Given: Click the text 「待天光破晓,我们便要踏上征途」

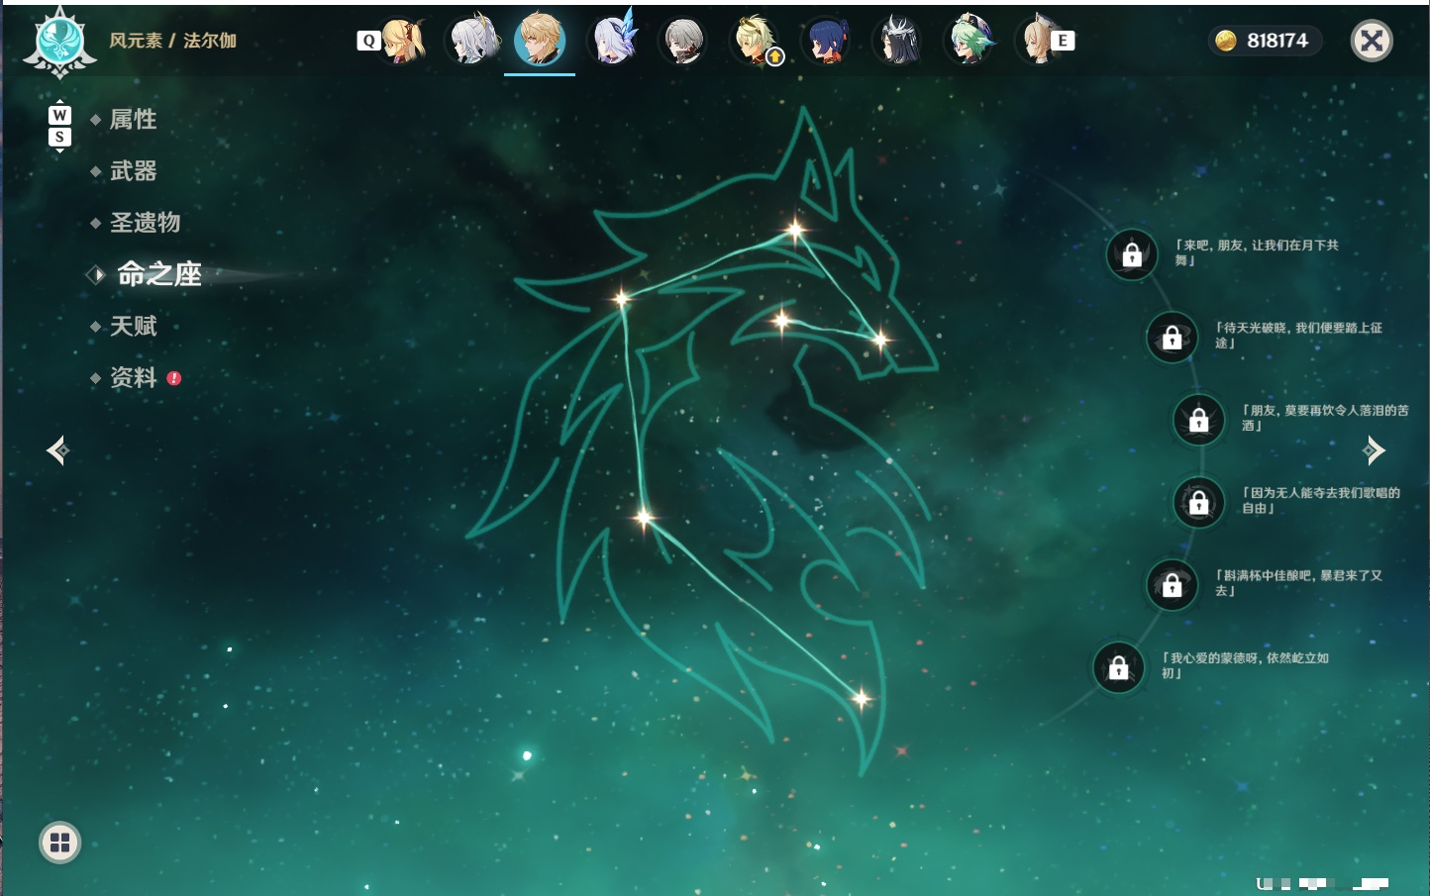Looking at the screenshot, I should click(x=1298, y=335).
